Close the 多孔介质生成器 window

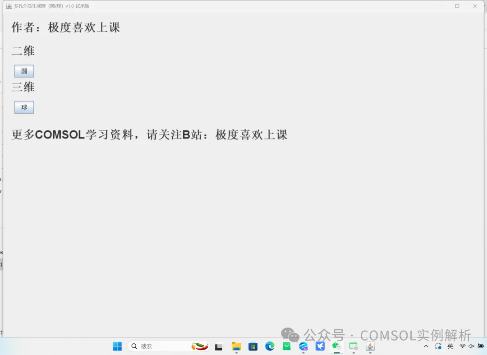475,6
